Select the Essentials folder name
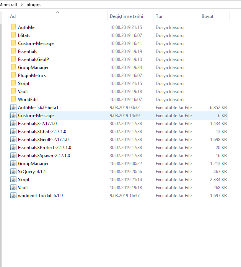Screen dimensions: 241x267 pyautogui.click(x=28, y=51)
